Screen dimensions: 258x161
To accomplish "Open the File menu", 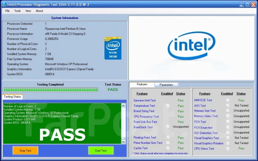I will coord(7,11).
